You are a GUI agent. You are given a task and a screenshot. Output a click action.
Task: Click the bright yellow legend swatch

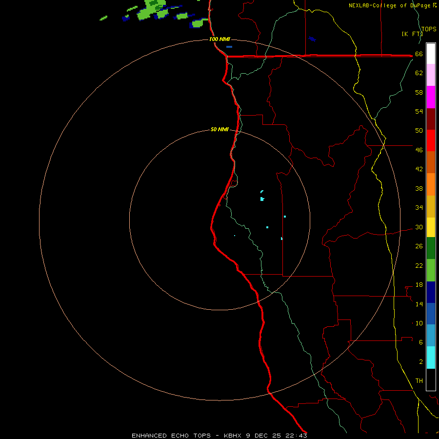pyautogui.click(x=431, y=227)
